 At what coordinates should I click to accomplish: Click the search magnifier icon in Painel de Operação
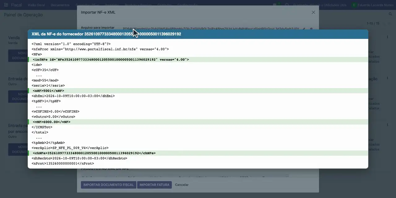point(390,14)
